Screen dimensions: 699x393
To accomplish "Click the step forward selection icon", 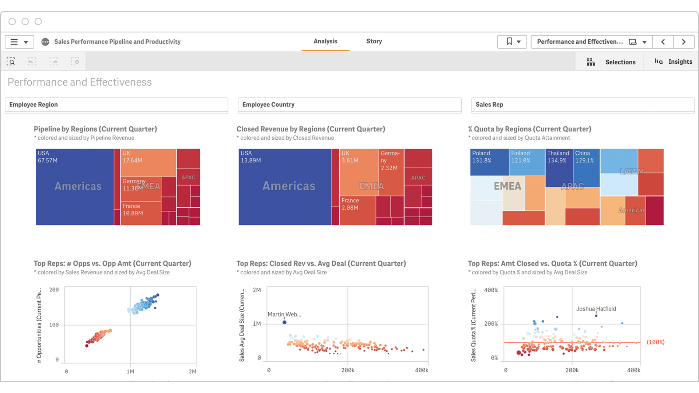I will [x=54, y=61].
